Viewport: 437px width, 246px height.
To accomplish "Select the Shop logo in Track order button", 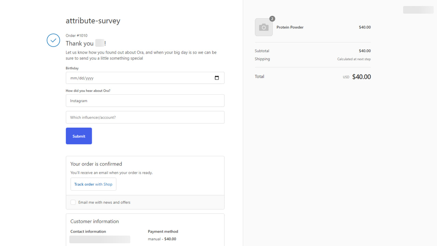I will coord(108,184).
